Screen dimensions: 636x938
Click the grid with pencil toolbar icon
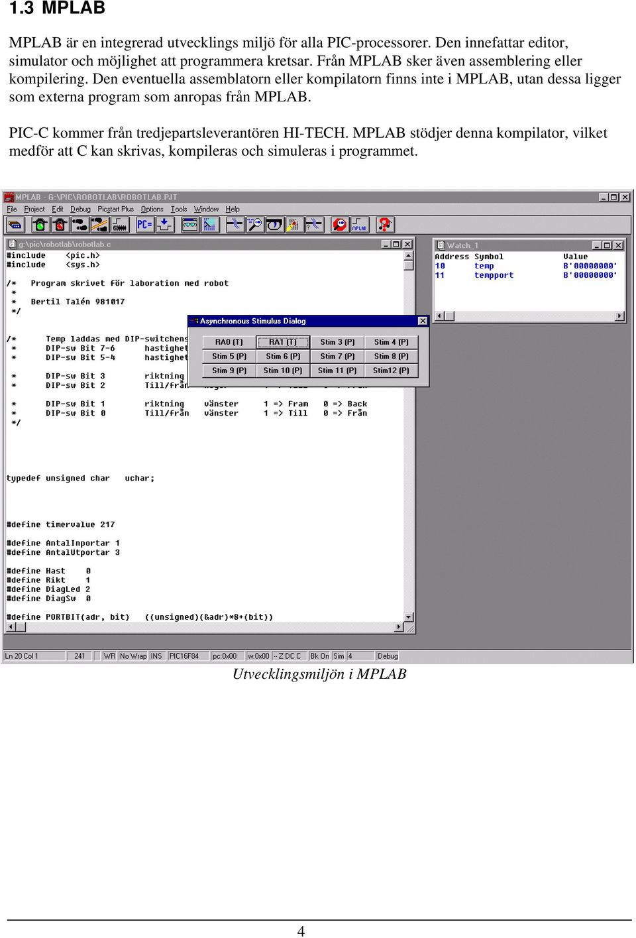295,225
